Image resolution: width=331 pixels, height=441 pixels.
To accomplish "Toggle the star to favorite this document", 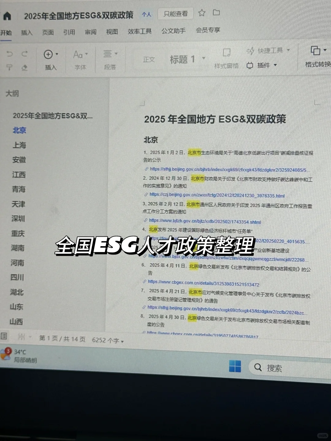I will [x=201, y=13].
